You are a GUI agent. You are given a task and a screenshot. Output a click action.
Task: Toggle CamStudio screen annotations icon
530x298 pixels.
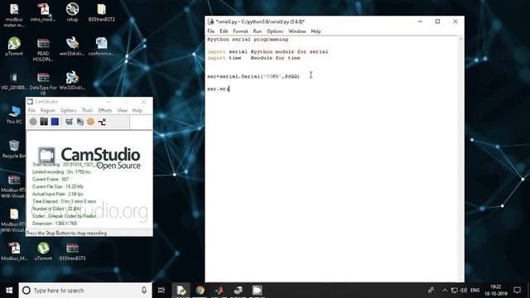tap(69, 122)
